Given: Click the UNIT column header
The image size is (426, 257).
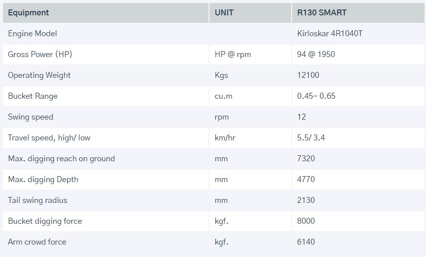Looking at the screenshot, I should pyautogui.click(x=224, y=12).
